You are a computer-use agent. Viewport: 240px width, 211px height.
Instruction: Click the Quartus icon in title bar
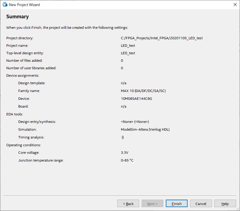[x=4, y=4]
